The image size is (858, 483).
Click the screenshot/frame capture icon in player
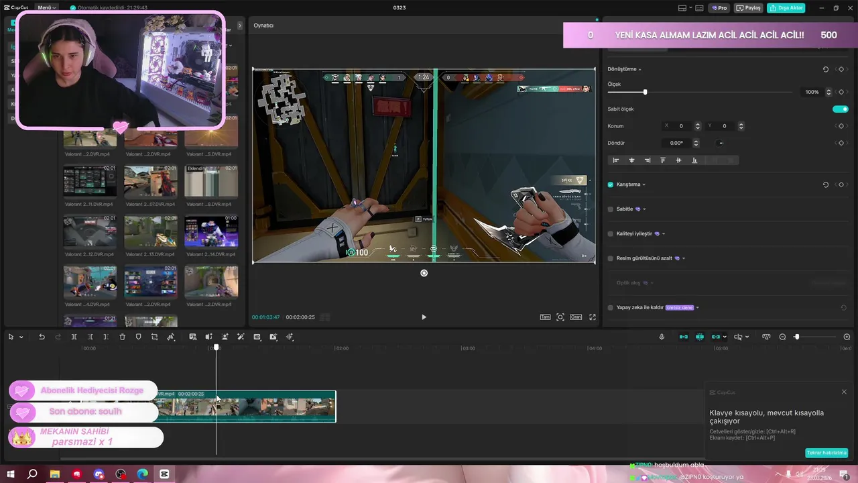560,317
